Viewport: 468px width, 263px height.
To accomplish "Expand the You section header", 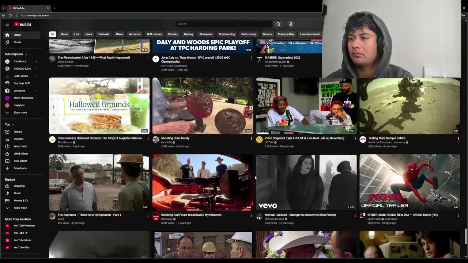I will pyautogui.click(x=9, y=125).
